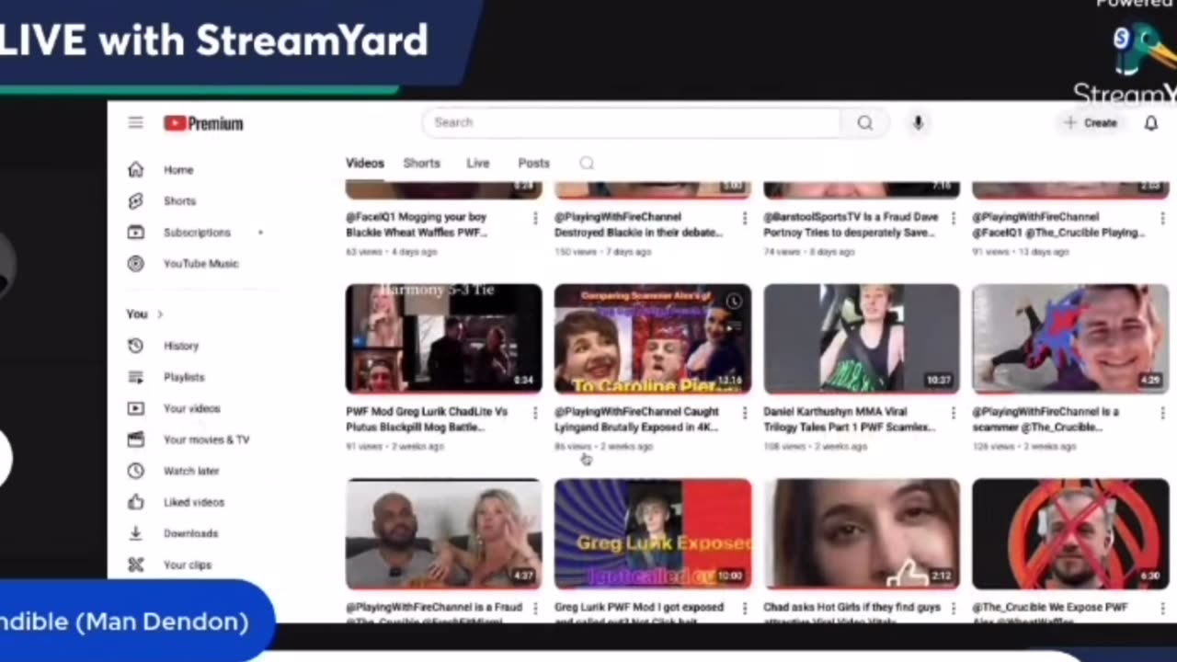
Task: Open the Greg Lurik Exposed thumbnail
Action: [x=652, y=533]
